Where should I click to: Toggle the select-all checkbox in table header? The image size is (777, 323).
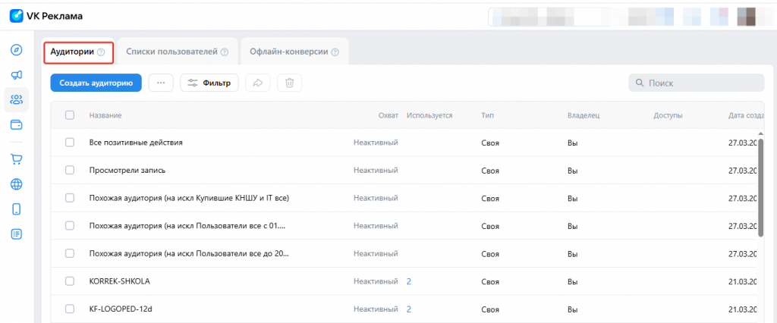(70, 115)
